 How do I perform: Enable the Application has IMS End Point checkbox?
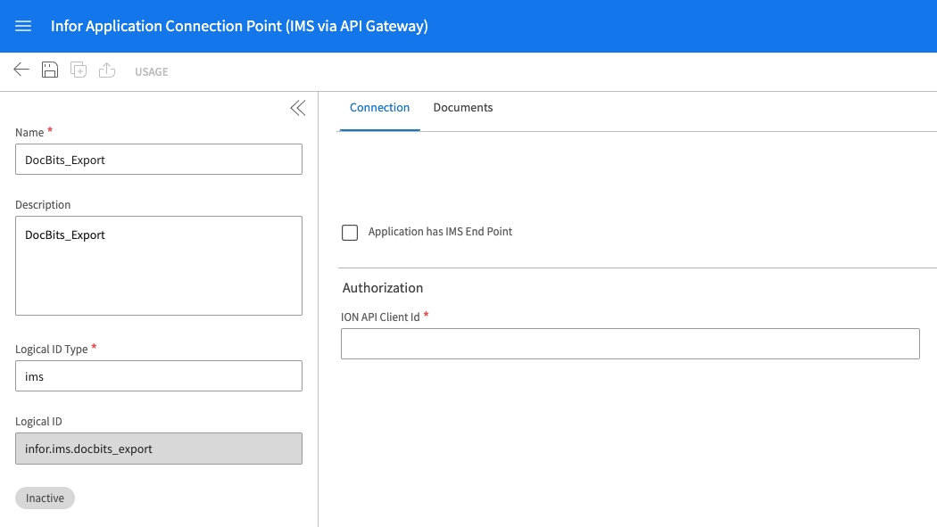[x=350, y=233]
